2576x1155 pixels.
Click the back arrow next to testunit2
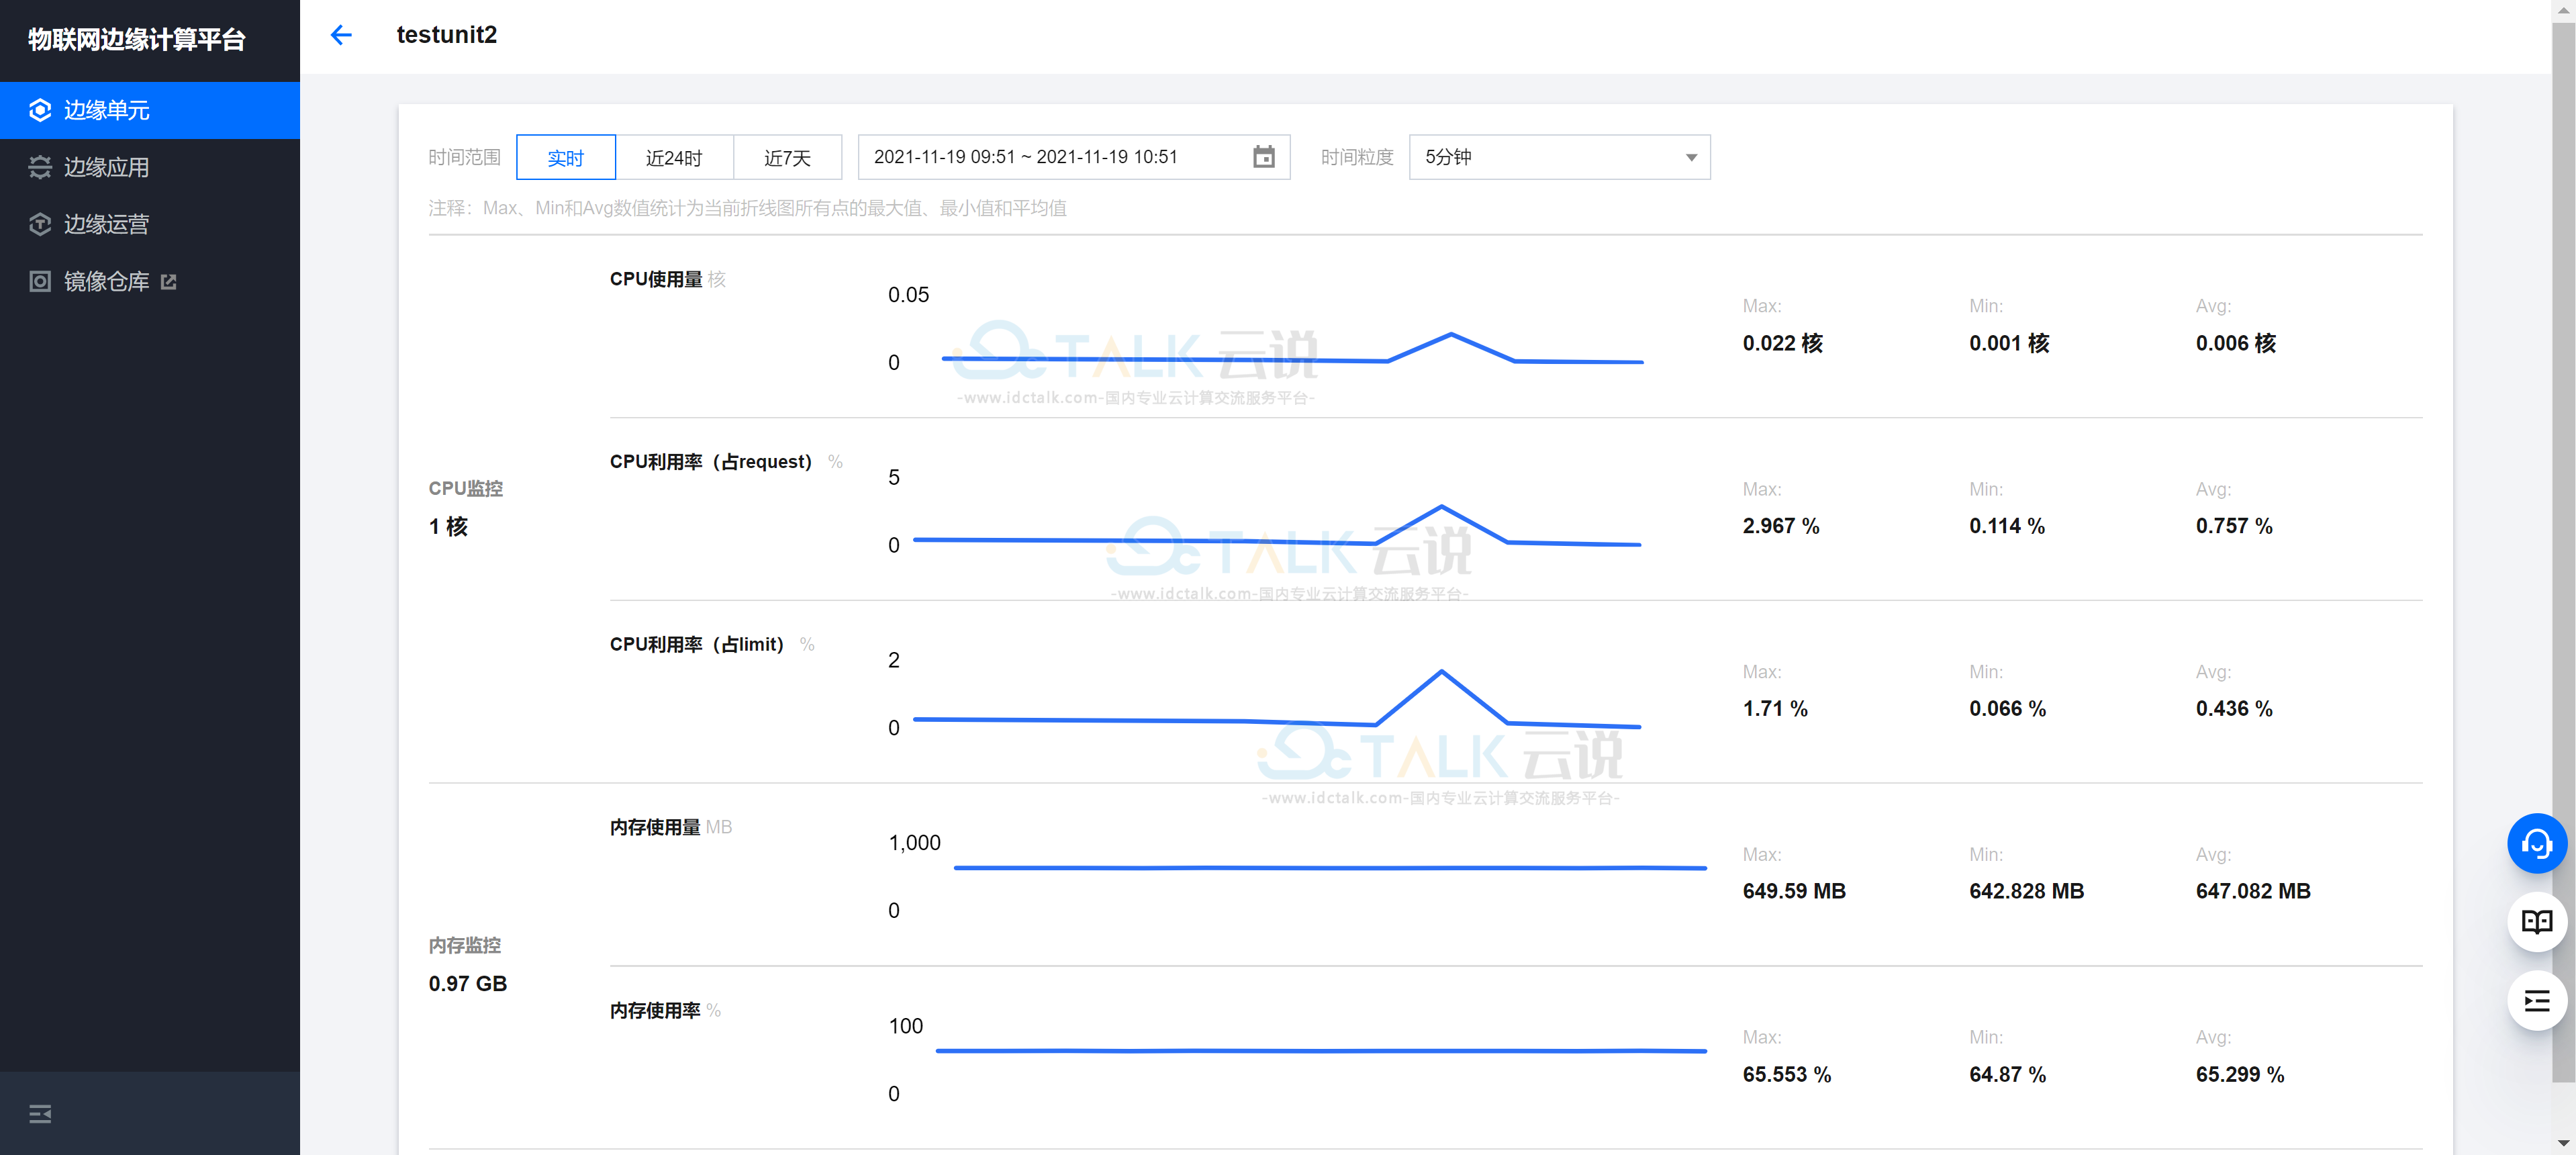(x=341, y=35)
